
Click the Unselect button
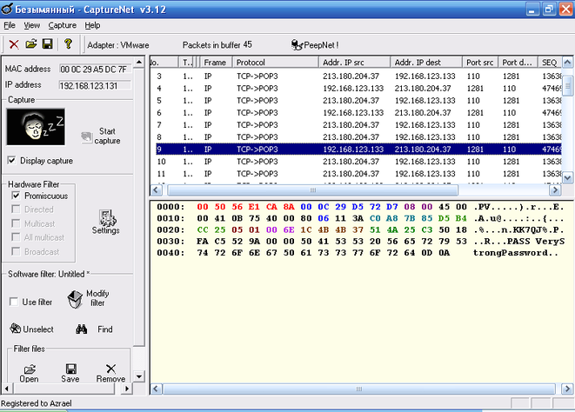pyautogui.click(x=31, y=329)
